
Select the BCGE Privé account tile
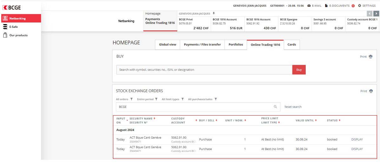[x=194, y=24]
